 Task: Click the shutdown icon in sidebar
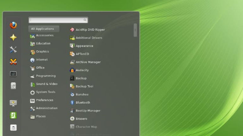(x=13, y=127)
